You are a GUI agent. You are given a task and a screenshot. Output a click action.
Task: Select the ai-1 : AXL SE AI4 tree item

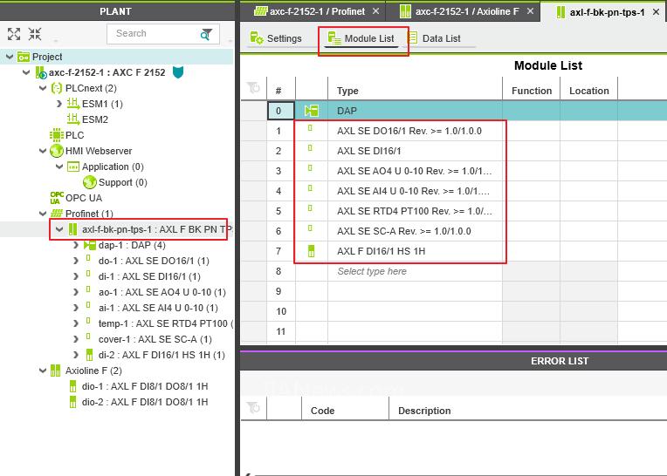coord(158,308)
